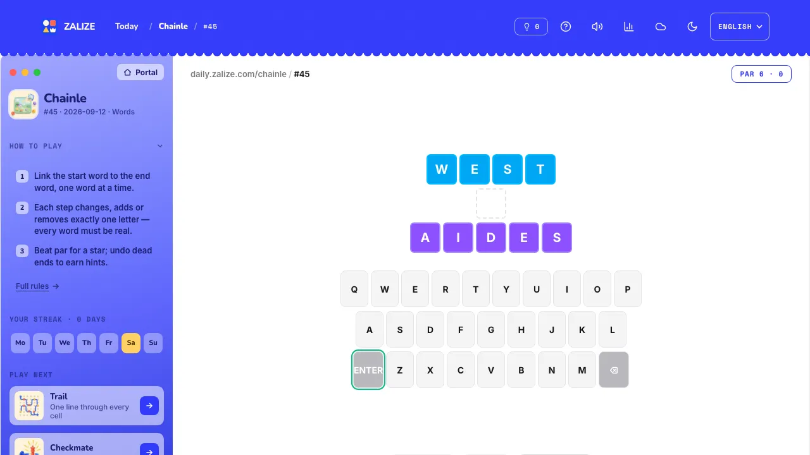Open the Full rules link
This screenshot has height=455, width=810.
(x=37, y=286)
